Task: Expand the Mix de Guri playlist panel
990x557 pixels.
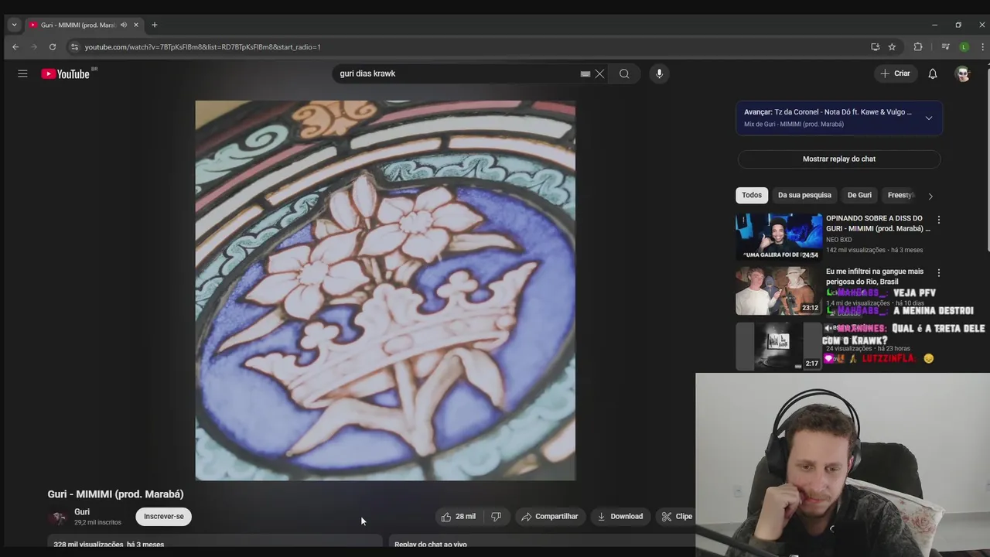Action: 929,118
